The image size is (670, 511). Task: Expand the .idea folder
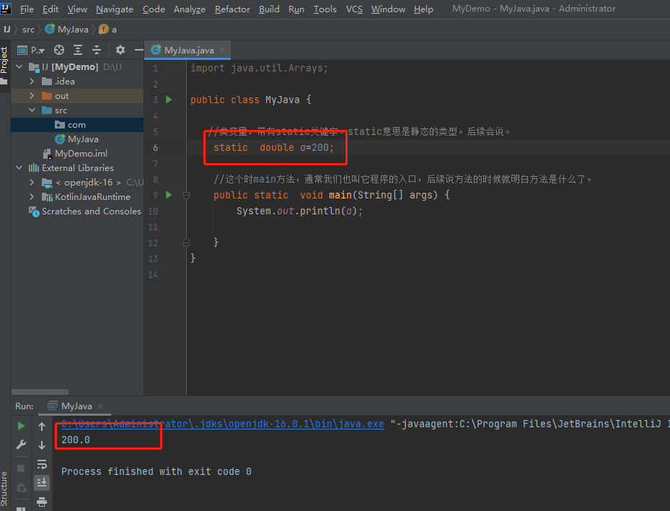(x=32, y=82)
